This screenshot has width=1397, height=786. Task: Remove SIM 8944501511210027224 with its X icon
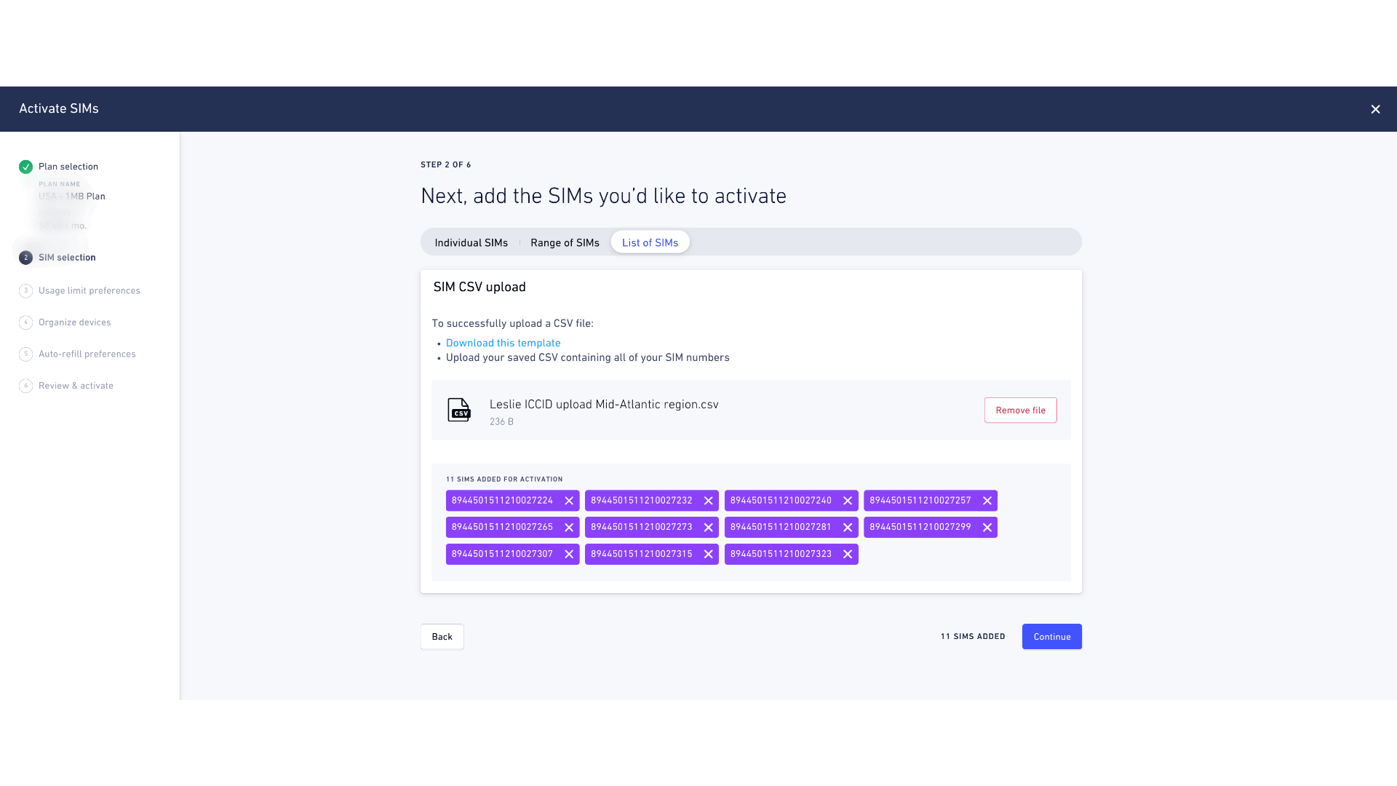pyautogui.click(x=569, y=501)
